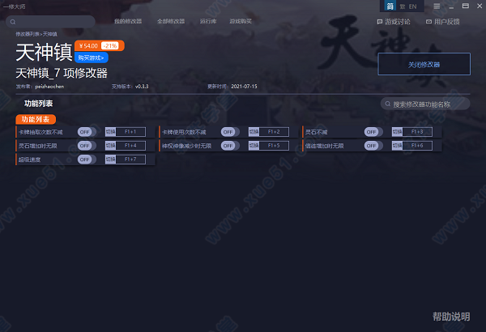This screenshot has height=332, width=486.
Task: Click the game discussion chat icon
Action: pos(380,22)
